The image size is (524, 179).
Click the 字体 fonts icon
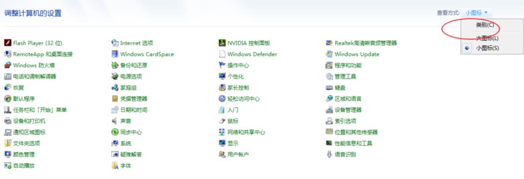click(115, 166)
